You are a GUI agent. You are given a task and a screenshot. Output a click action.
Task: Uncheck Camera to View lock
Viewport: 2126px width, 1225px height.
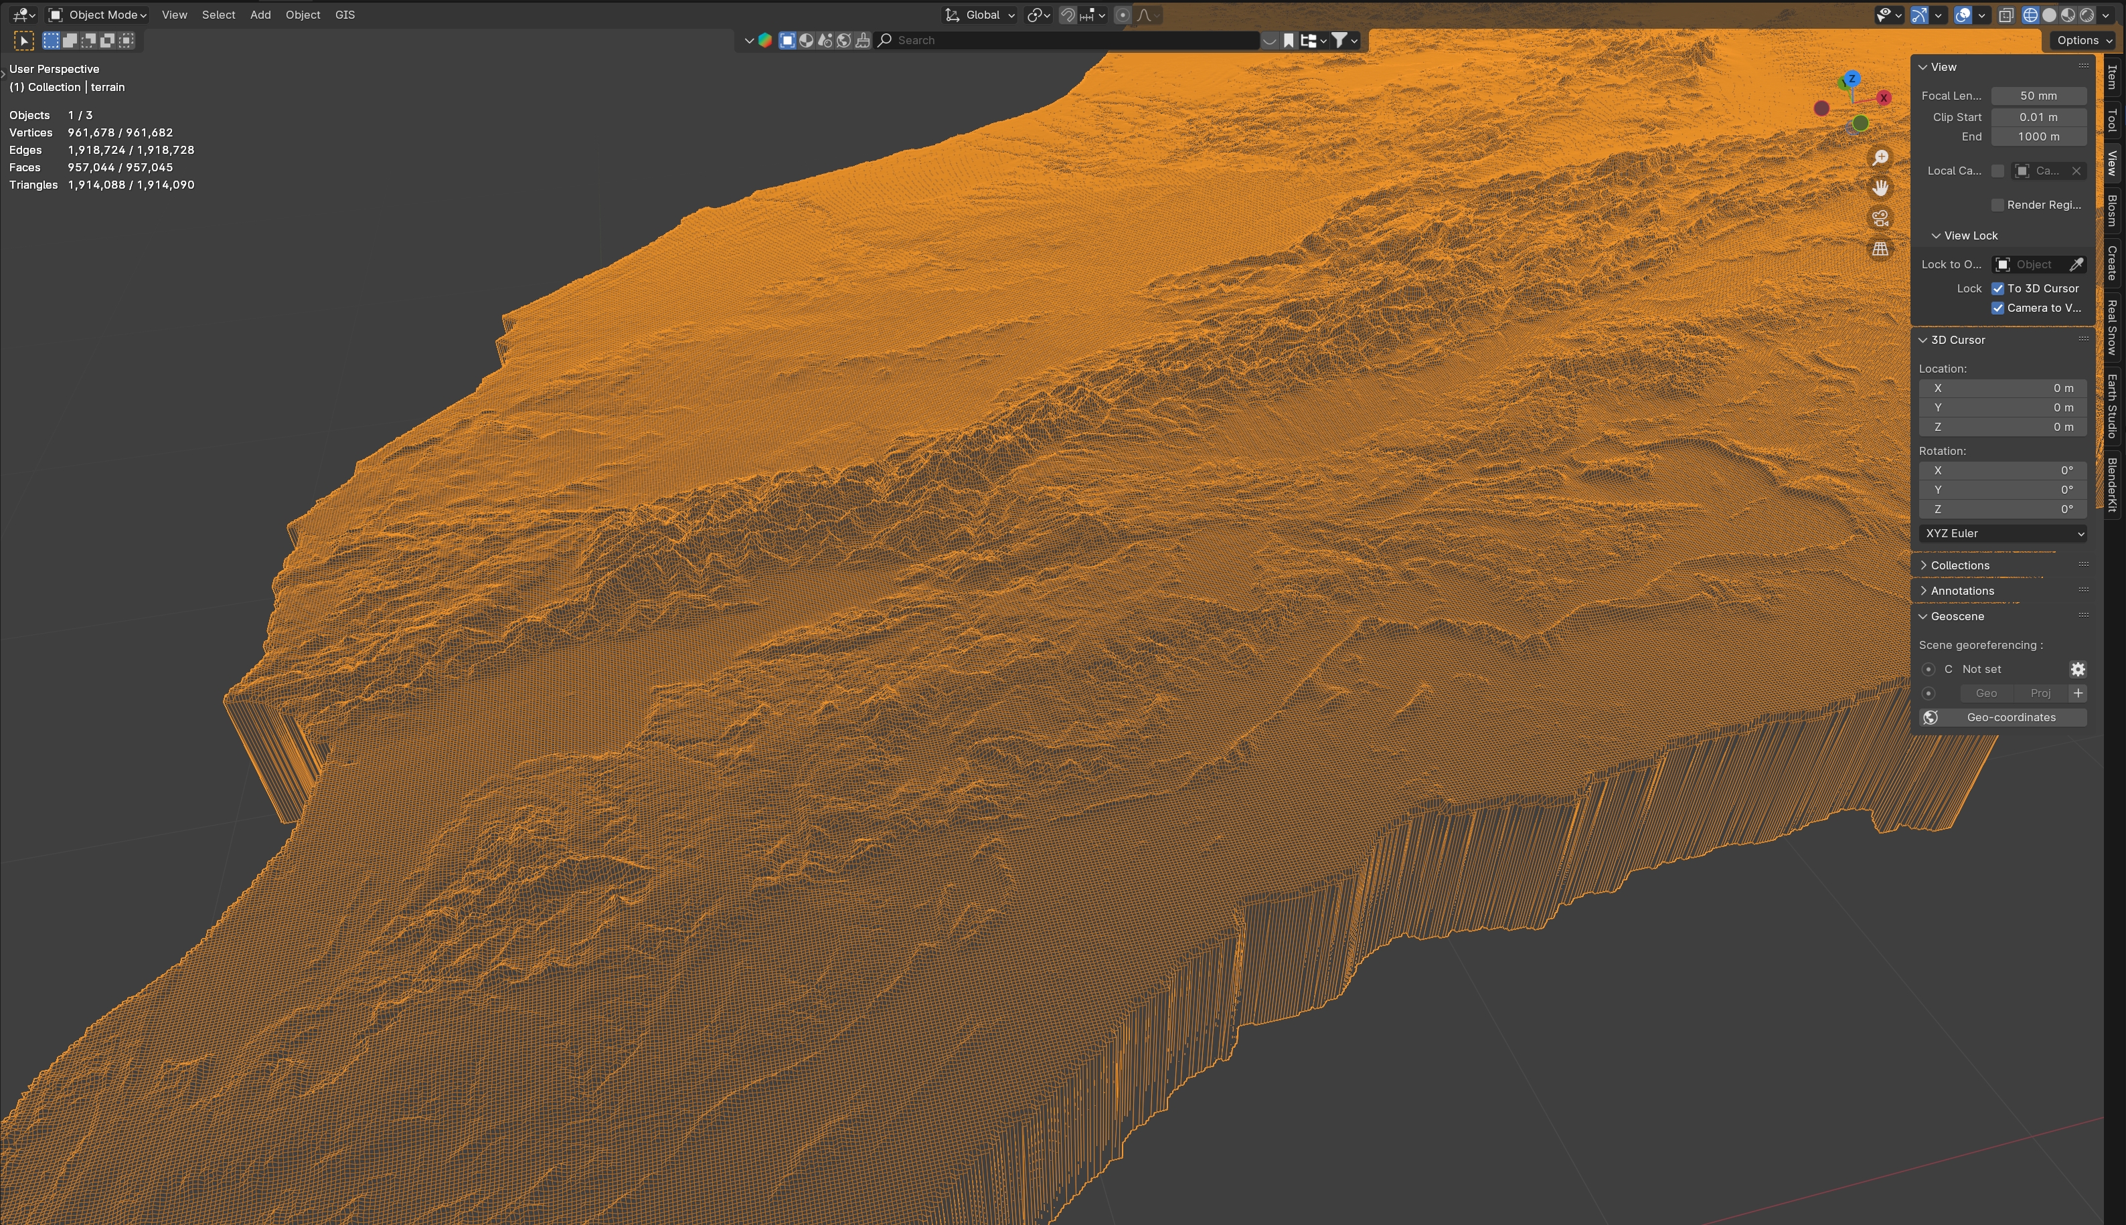(1997, 308)
